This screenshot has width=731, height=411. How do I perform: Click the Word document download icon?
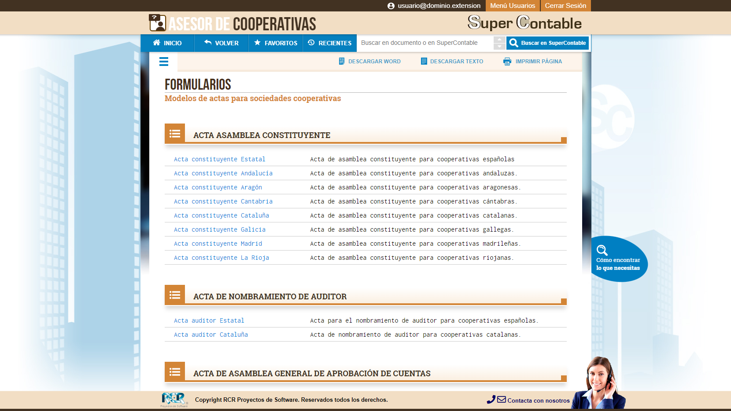(x=342, y=61)
